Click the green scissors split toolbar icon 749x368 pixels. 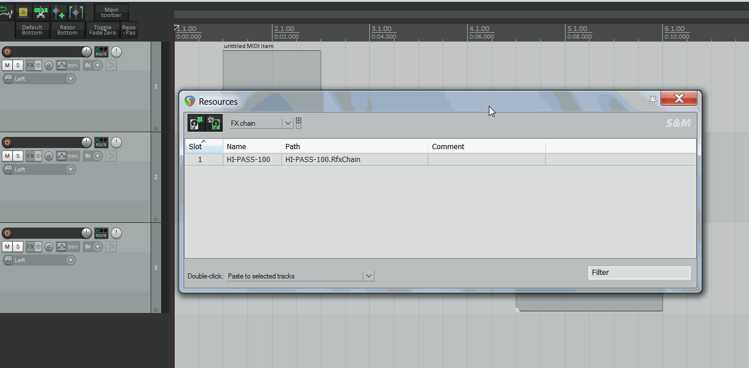(41, 11)
